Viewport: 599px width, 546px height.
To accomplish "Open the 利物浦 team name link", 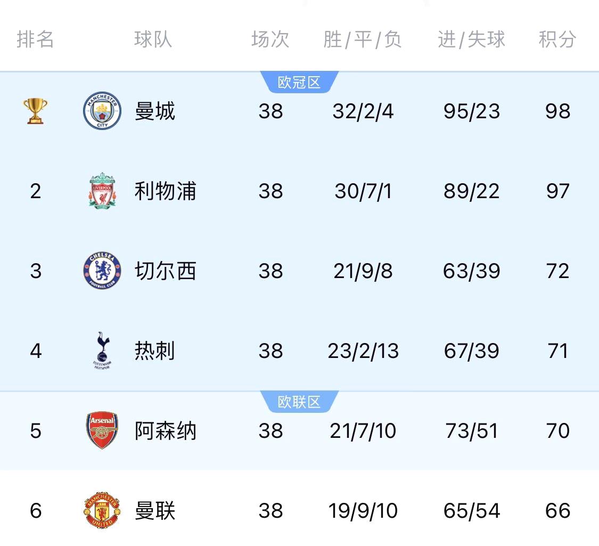I will tap(166, 191).
